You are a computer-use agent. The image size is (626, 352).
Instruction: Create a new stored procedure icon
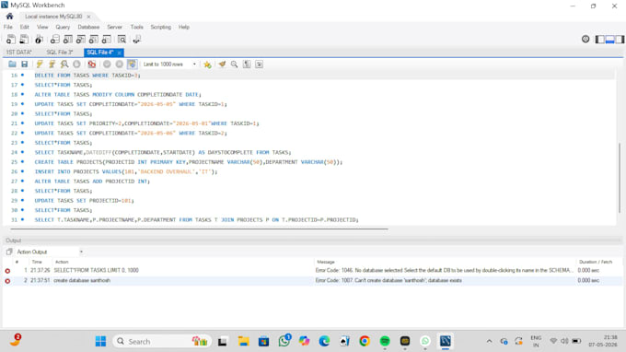point(93,39)
